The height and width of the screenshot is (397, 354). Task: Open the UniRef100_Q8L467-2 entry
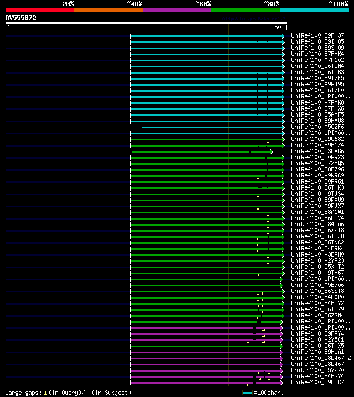[x=321, y=358]
